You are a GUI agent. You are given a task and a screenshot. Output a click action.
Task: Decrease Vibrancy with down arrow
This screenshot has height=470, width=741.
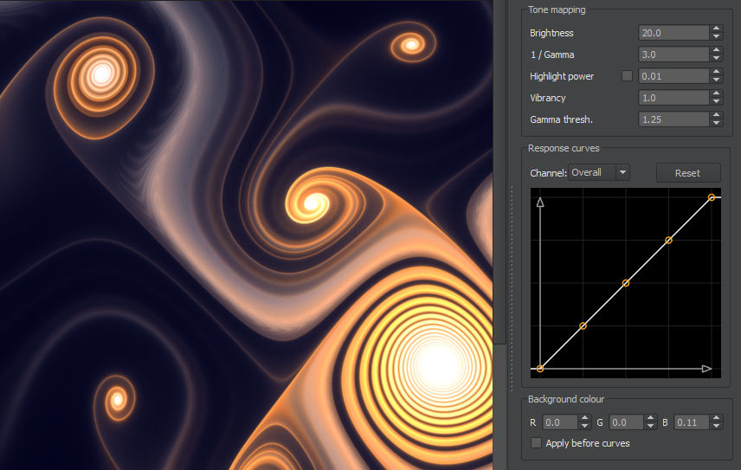pos(717,102)
